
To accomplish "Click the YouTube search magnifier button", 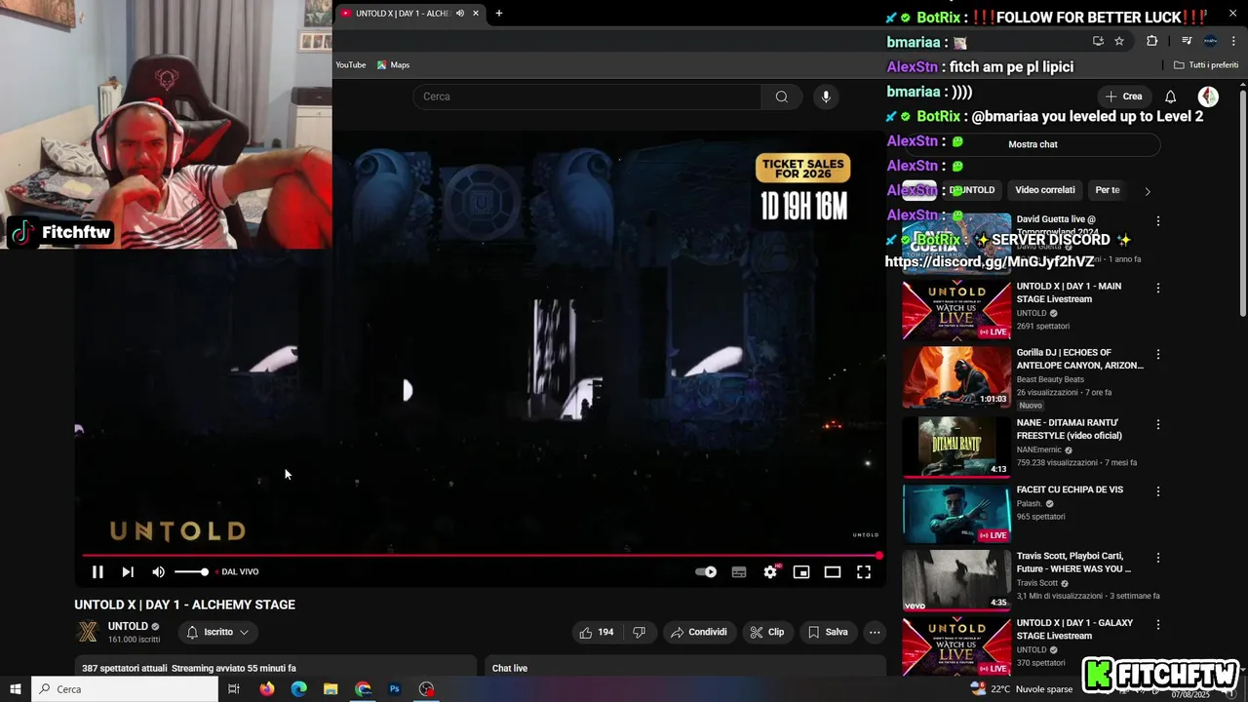I will pyautogui.click(x=782, y=97).
